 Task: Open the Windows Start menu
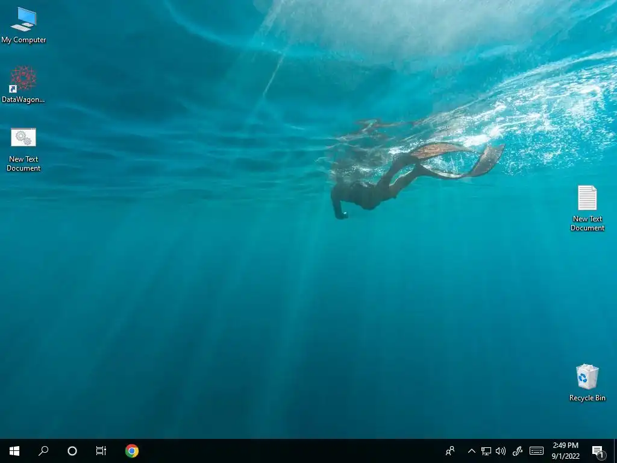pos(14,451)
